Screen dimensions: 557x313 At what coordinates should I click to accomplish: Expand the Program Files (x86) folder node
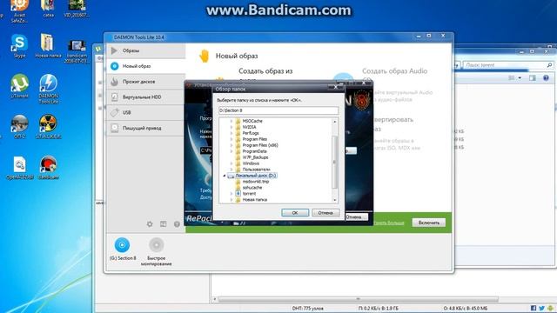coord(232,145)
